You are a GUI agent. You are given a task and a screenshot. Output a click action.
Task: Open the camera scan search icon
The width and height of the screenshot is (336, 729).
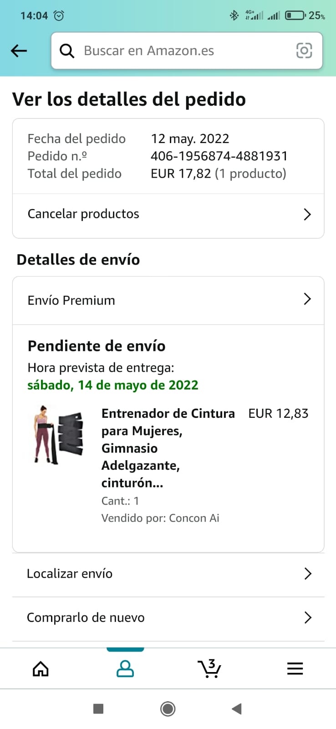click(x=304, y=51)
